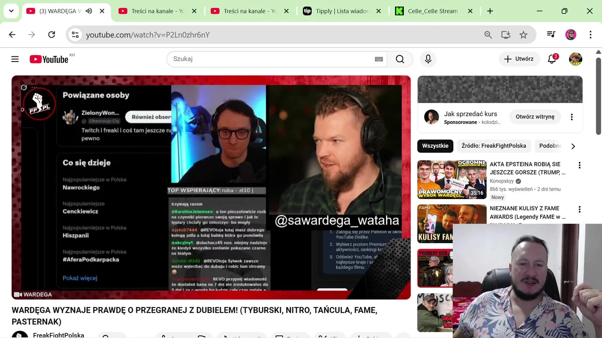Click the address bar URL
The height and width of the screenshot is (338, 602).
(x=148, y=35)
